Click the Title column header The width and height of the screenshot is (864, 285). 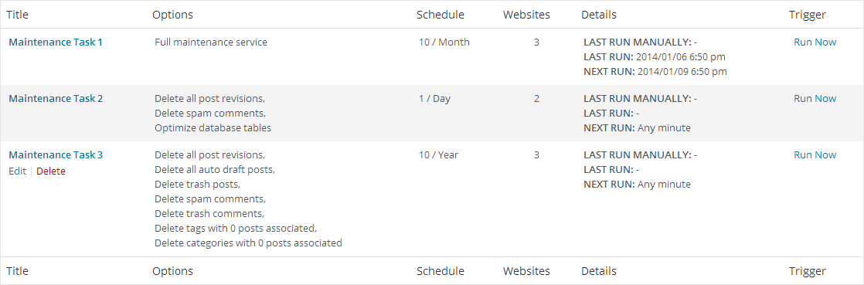[17, 15]
